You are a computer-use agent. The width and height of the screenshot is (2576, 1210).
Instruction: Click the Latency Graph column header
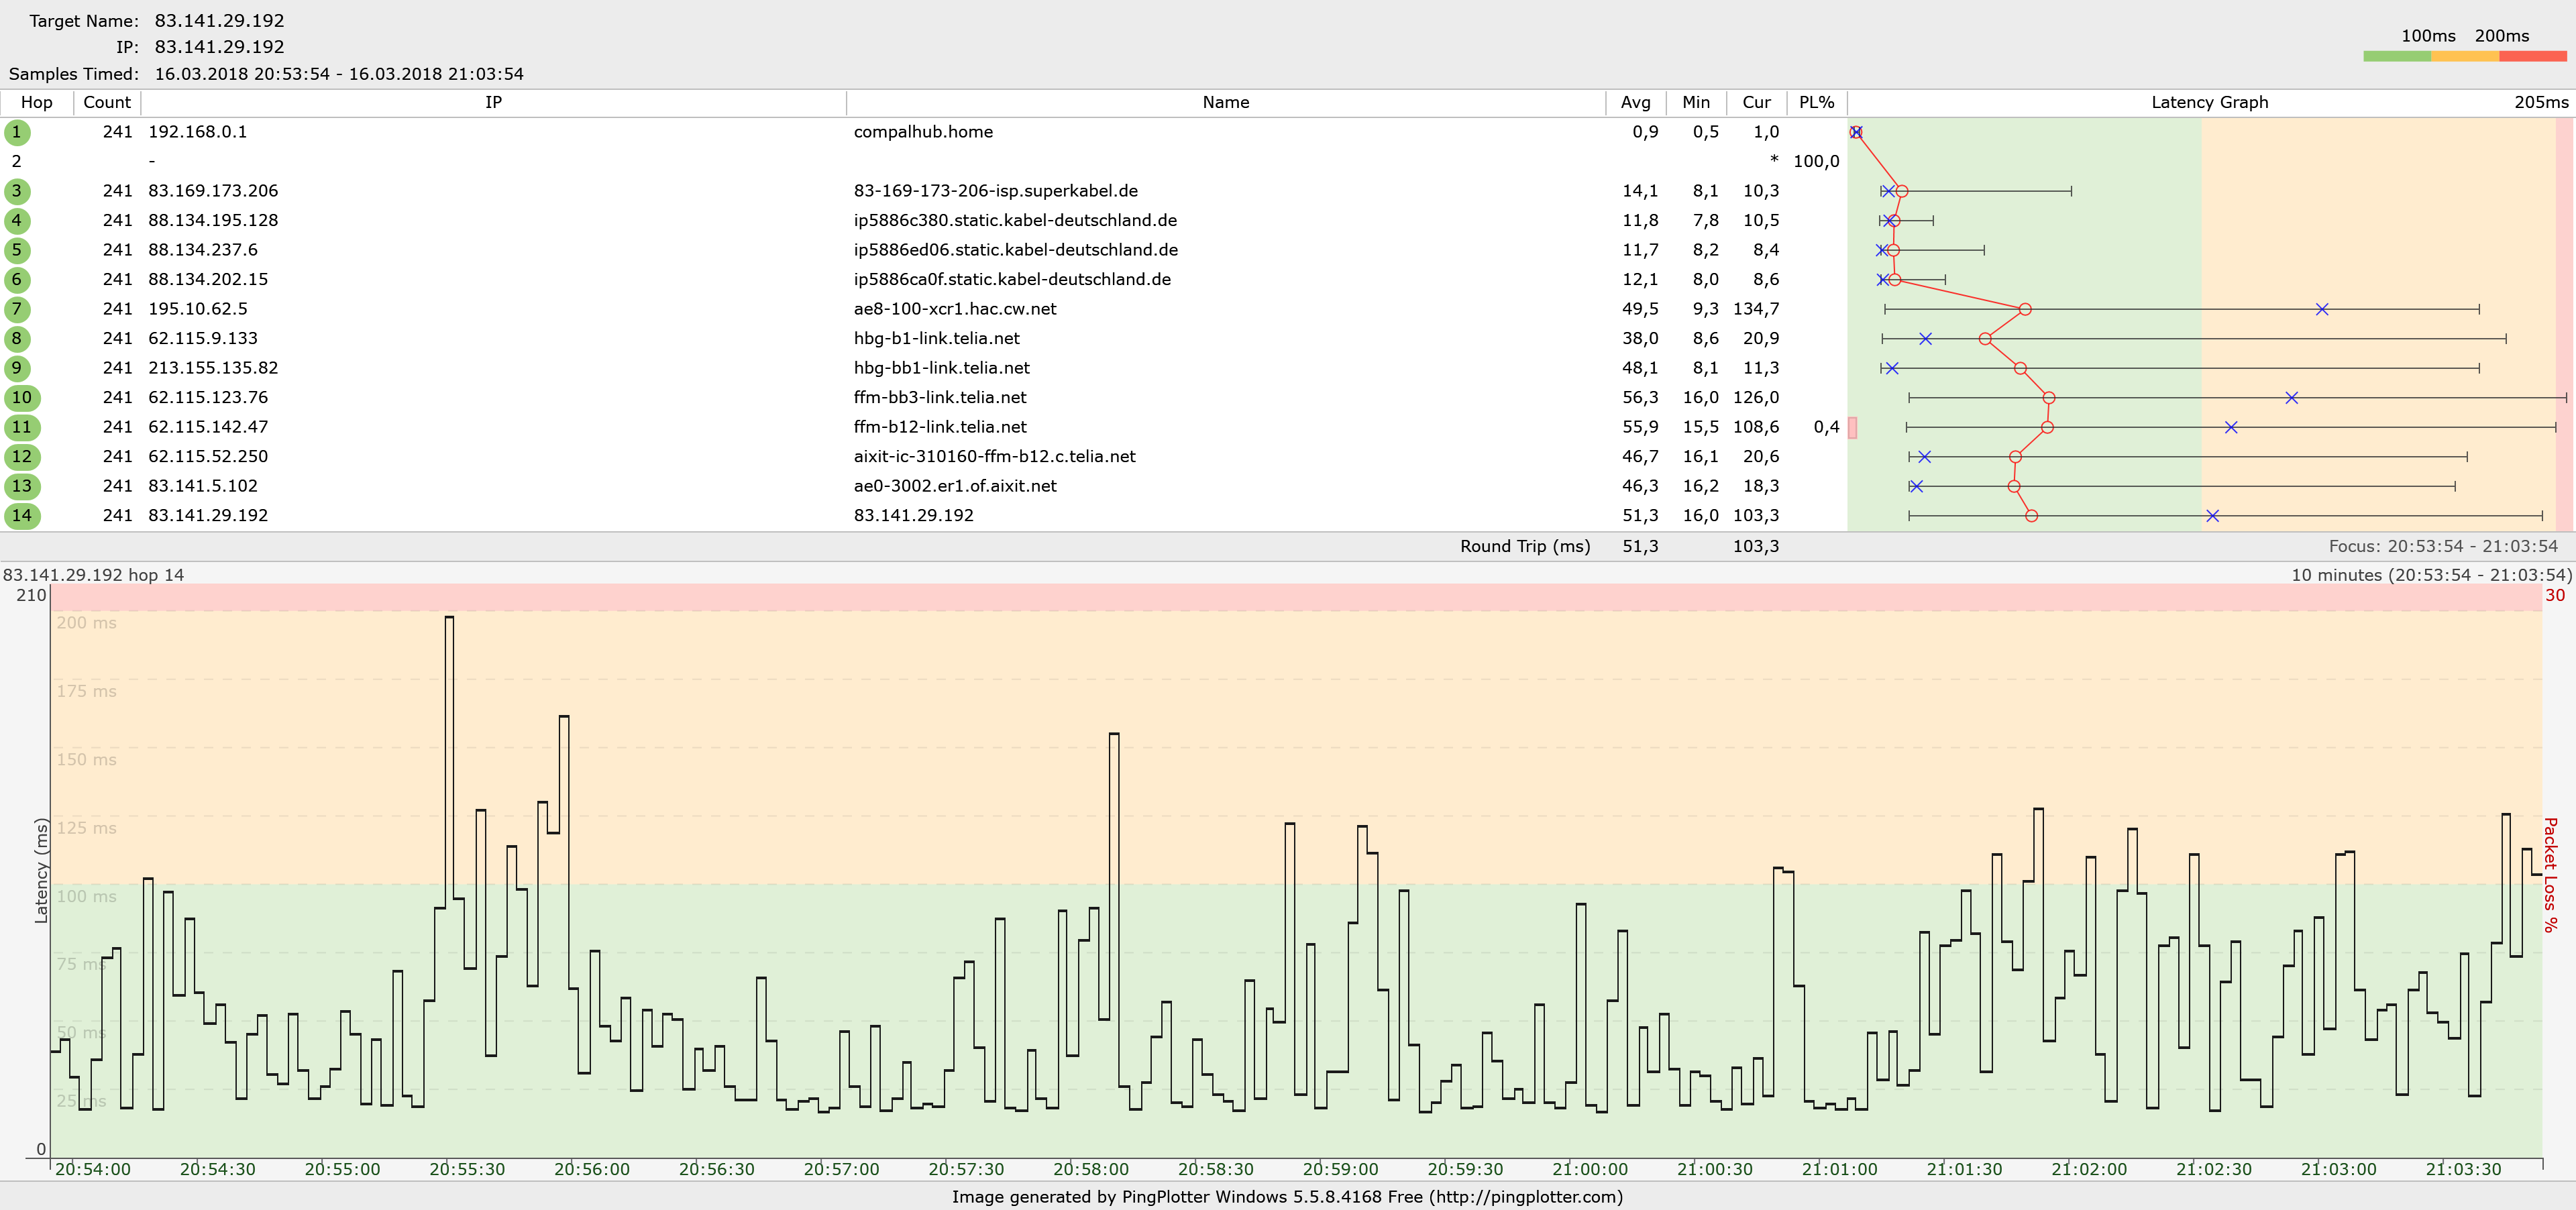pyautogui.click(x=2209, y=102)
